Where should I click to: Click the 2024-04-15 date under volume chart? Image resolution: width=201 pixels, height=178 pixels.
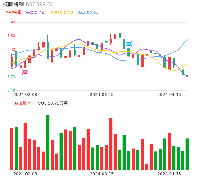169,174
